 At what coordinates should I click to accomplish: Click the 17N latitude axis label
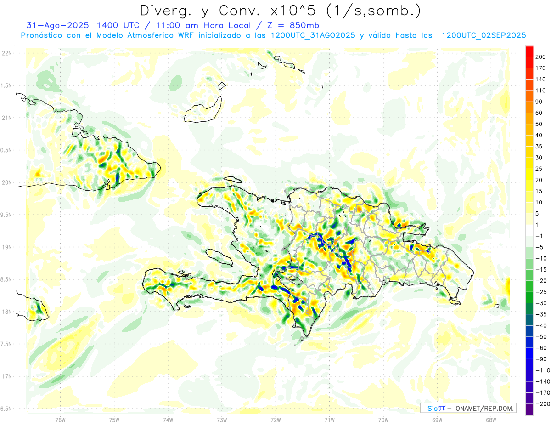(6, 376)
